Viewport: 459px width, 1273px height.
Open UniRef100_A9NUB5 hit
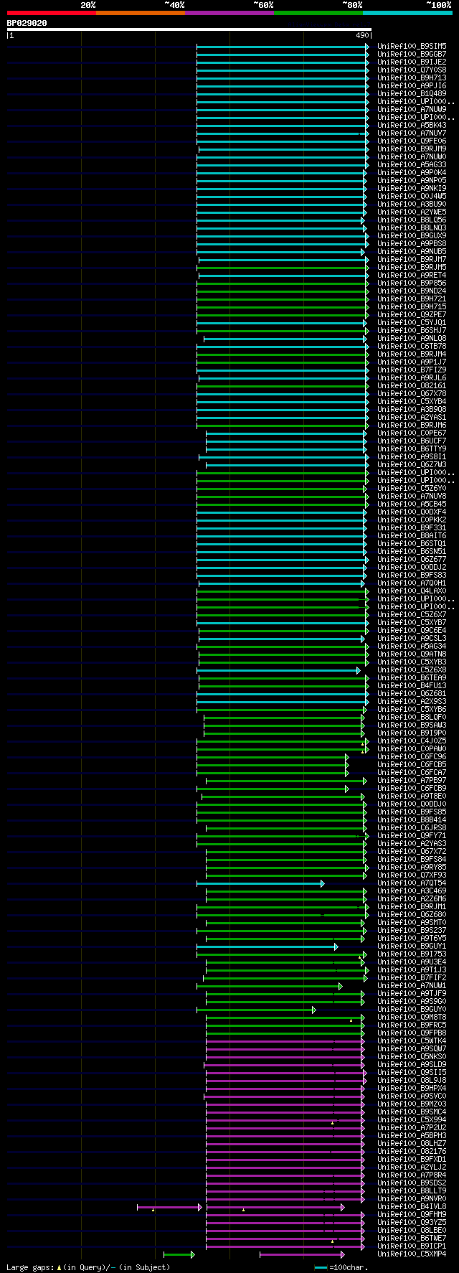(x=412, y=252)
